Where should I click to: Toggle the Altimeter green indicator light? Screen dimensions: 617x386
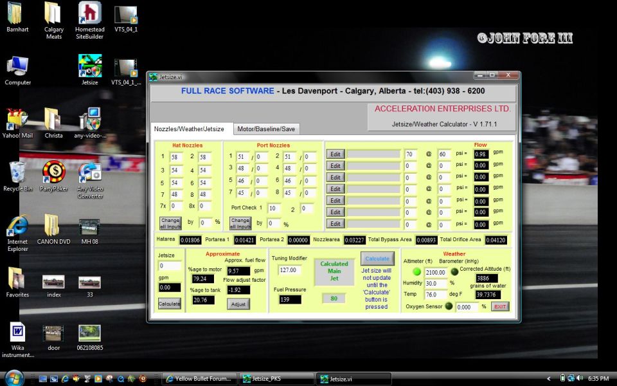[x=416, y=271]
